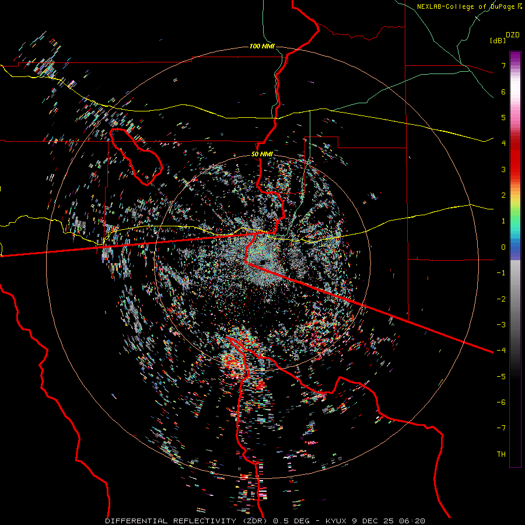
Task: Select the 3 value on color scale
Action: pyautogui.click(x=503, y=169)
